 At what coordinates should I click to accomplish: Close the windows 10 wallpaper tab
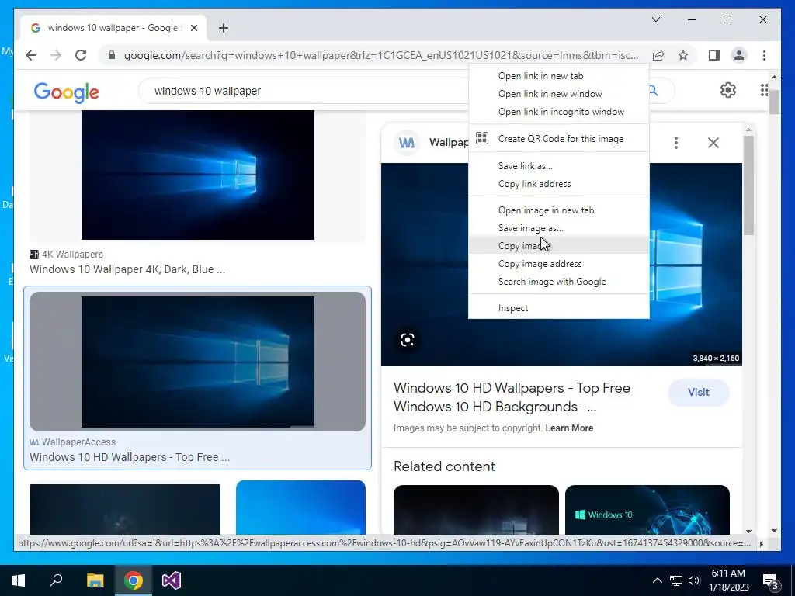pos(193,28)
